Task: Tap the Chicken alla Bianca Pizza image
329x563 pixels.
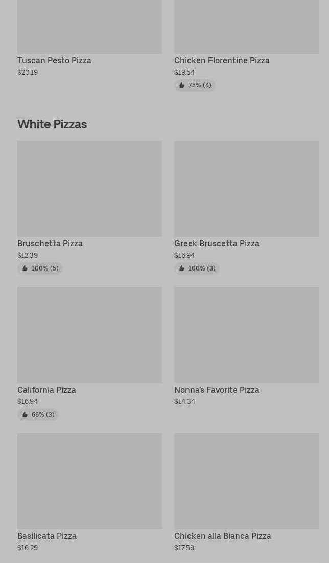Action: [x=246, y=481]
